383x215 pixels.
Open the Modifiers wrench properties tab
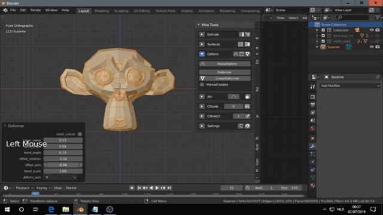[312, 146]
